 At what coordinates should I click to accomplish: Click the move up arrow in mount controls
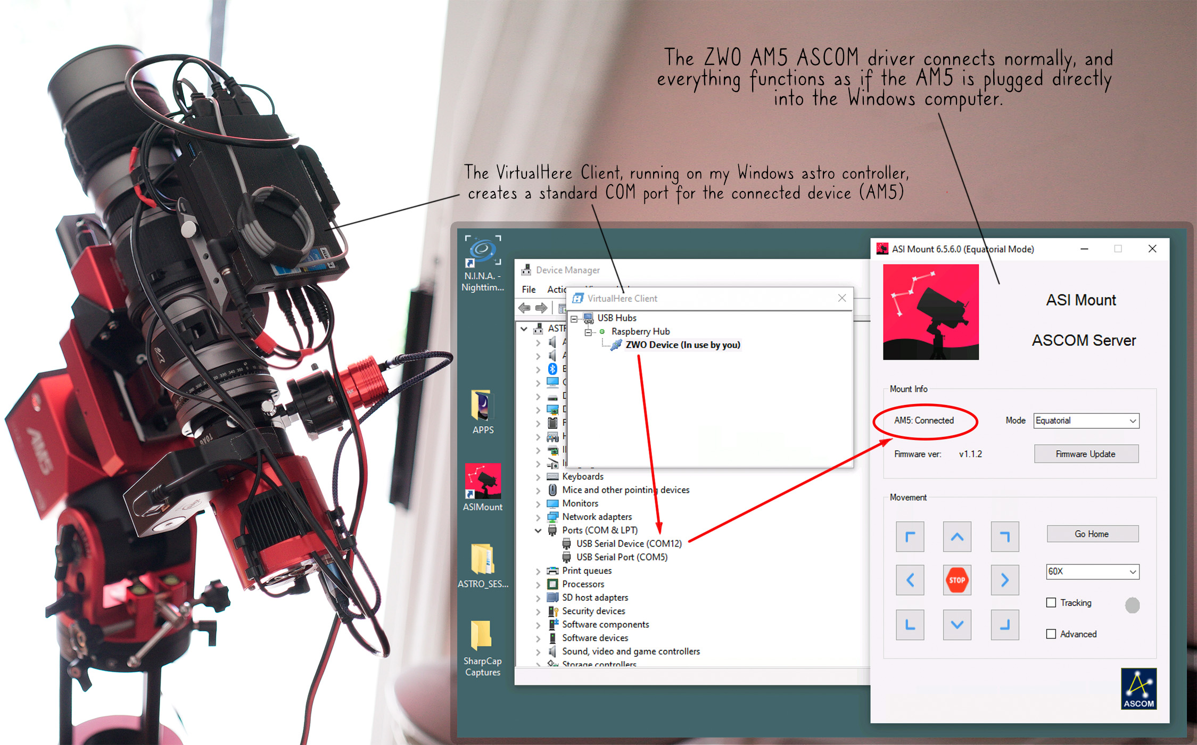click(957, 536)
